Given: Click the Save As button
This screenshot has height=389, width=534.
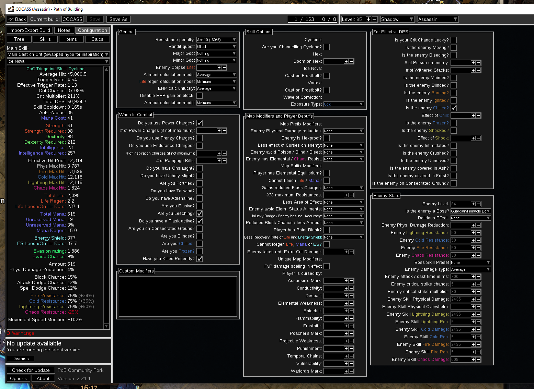Looking at the screenshot, I should click(x=118, y=19).
